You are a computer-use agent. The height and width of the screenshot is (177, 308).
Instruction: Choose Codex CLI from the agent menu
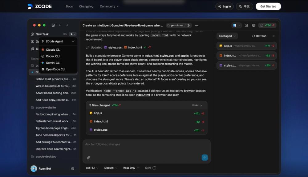58,56
